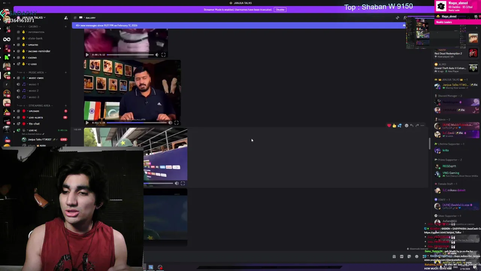This screenshot has width=481, height=271.
Task: Fullscreen the video with the flags
Action: (176, 123)
